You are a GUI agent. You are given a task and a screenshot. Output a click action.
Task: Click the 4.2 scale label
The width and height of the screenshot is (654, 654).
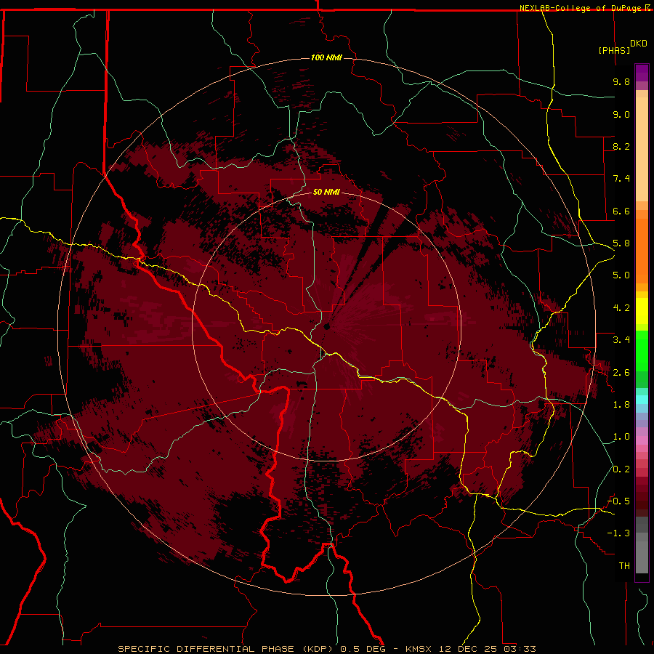coord(621,308)
